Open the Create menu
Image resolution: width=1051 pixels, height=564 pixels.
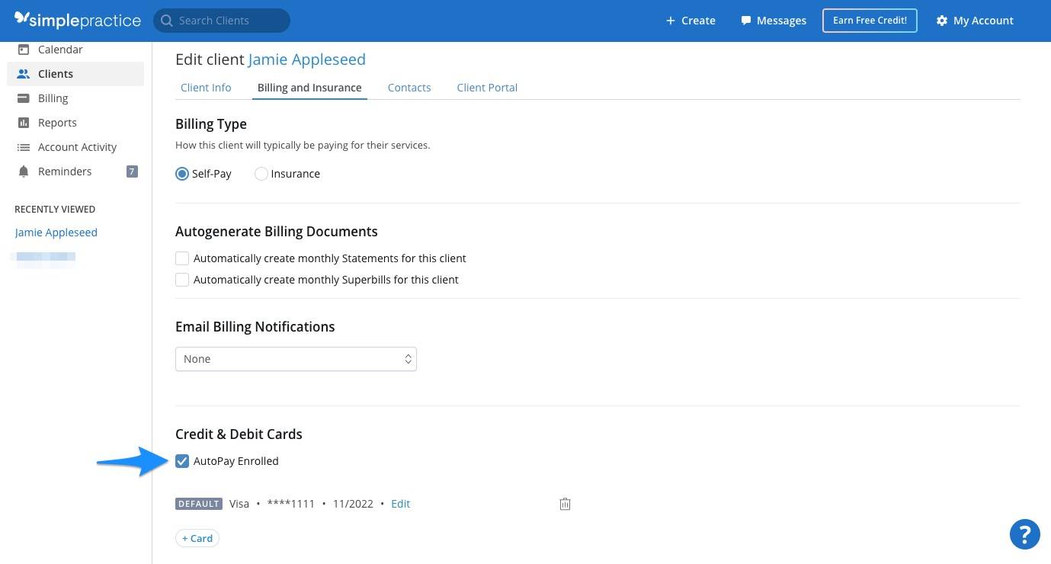[x=690, y=20]
